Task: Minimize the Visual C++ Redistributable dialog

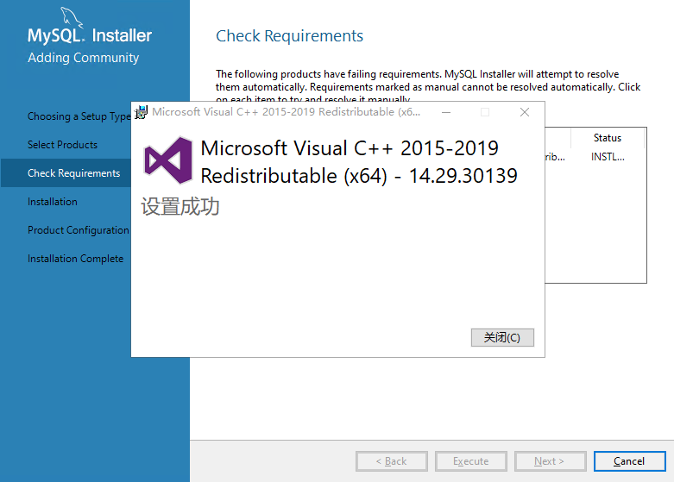Action: coord(446,112)
